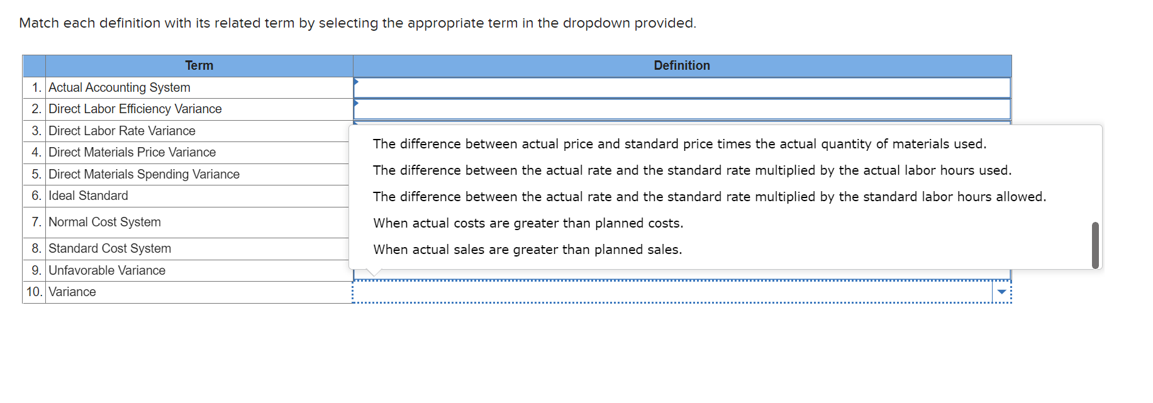Select the Ideal Standard row
The image size is (1153, 403).
pos(87,196)
